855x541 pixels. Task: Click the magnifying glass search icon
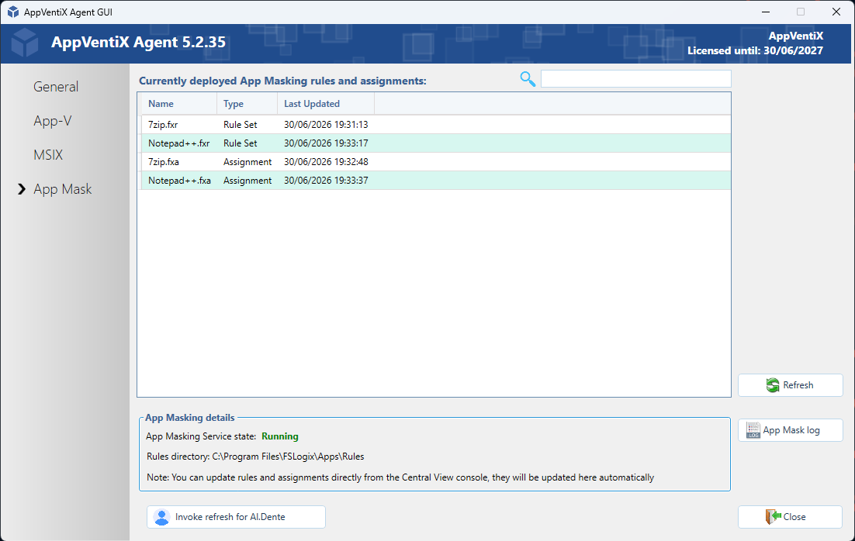[528, 79]
